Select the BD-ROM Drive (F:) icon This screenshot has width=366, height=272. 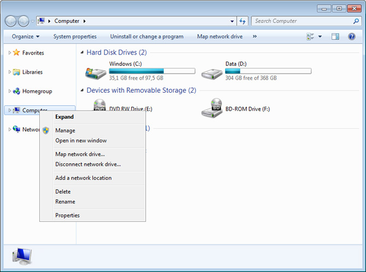212,108
